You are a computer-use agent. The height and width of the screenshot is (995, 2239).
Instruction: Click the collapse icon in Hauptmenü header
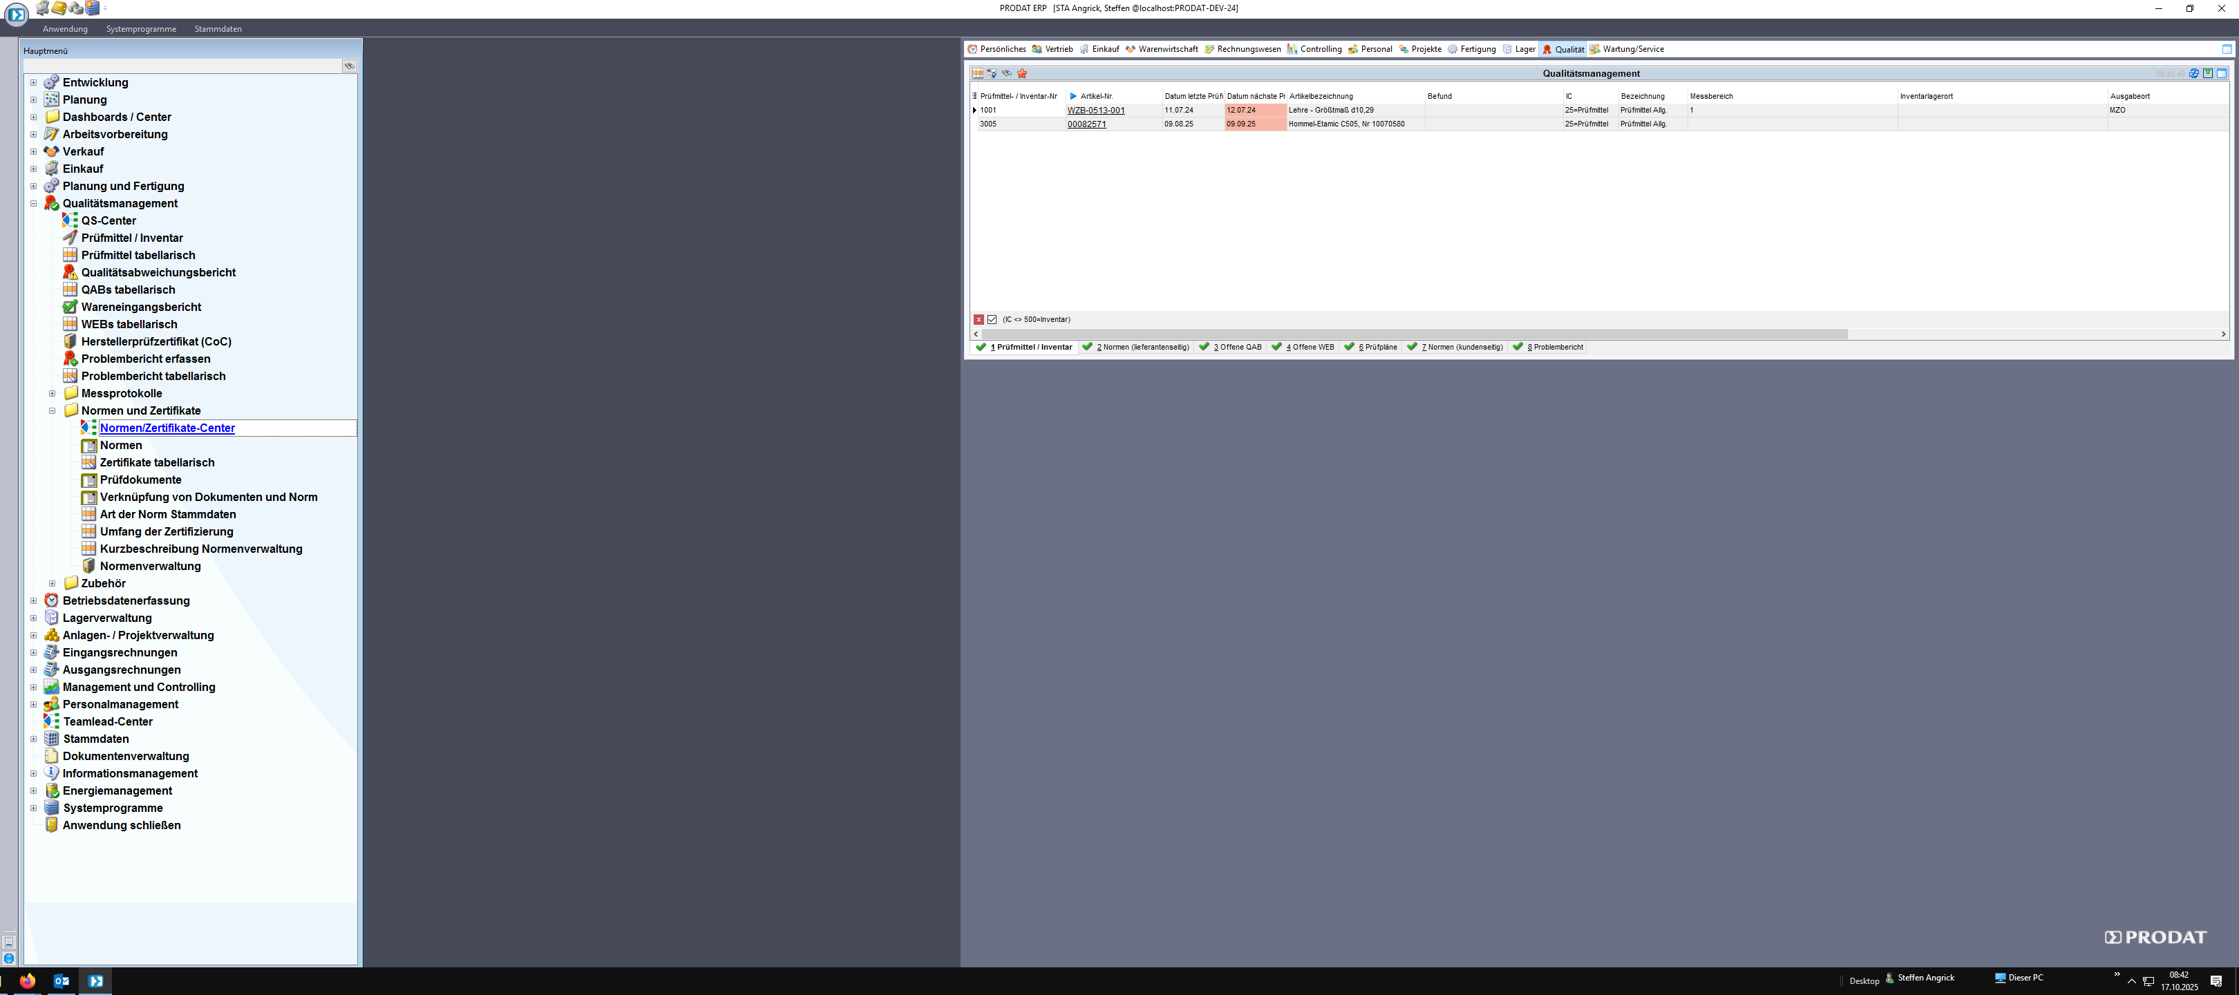[350, 66]
